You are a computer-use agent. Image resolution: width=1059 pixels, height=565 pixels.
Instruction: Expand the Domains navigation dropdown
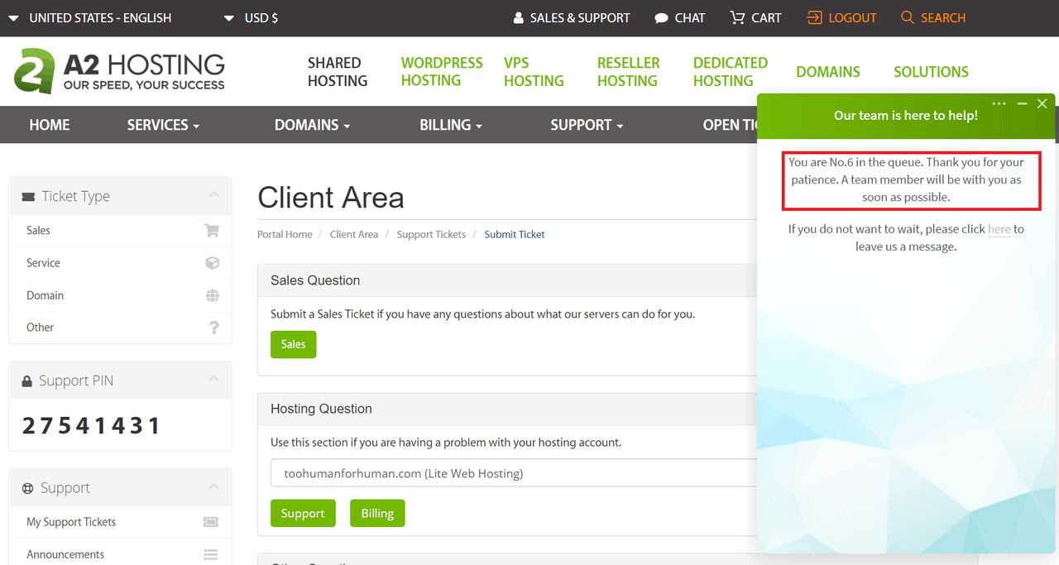click(312, 125)
